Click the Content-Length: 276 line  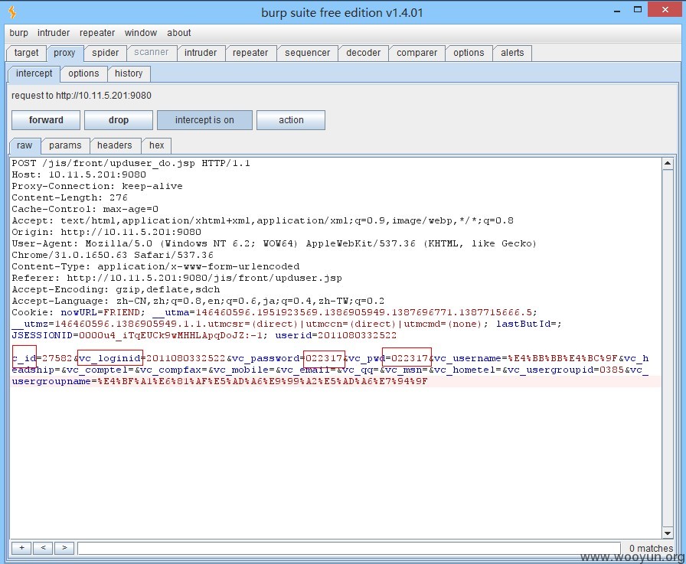pos(70,197)
